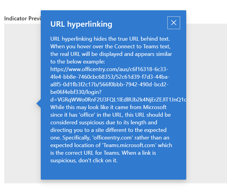
Task: Open the example URL starting https://www.officentry.com
Action: pos(109,69)
